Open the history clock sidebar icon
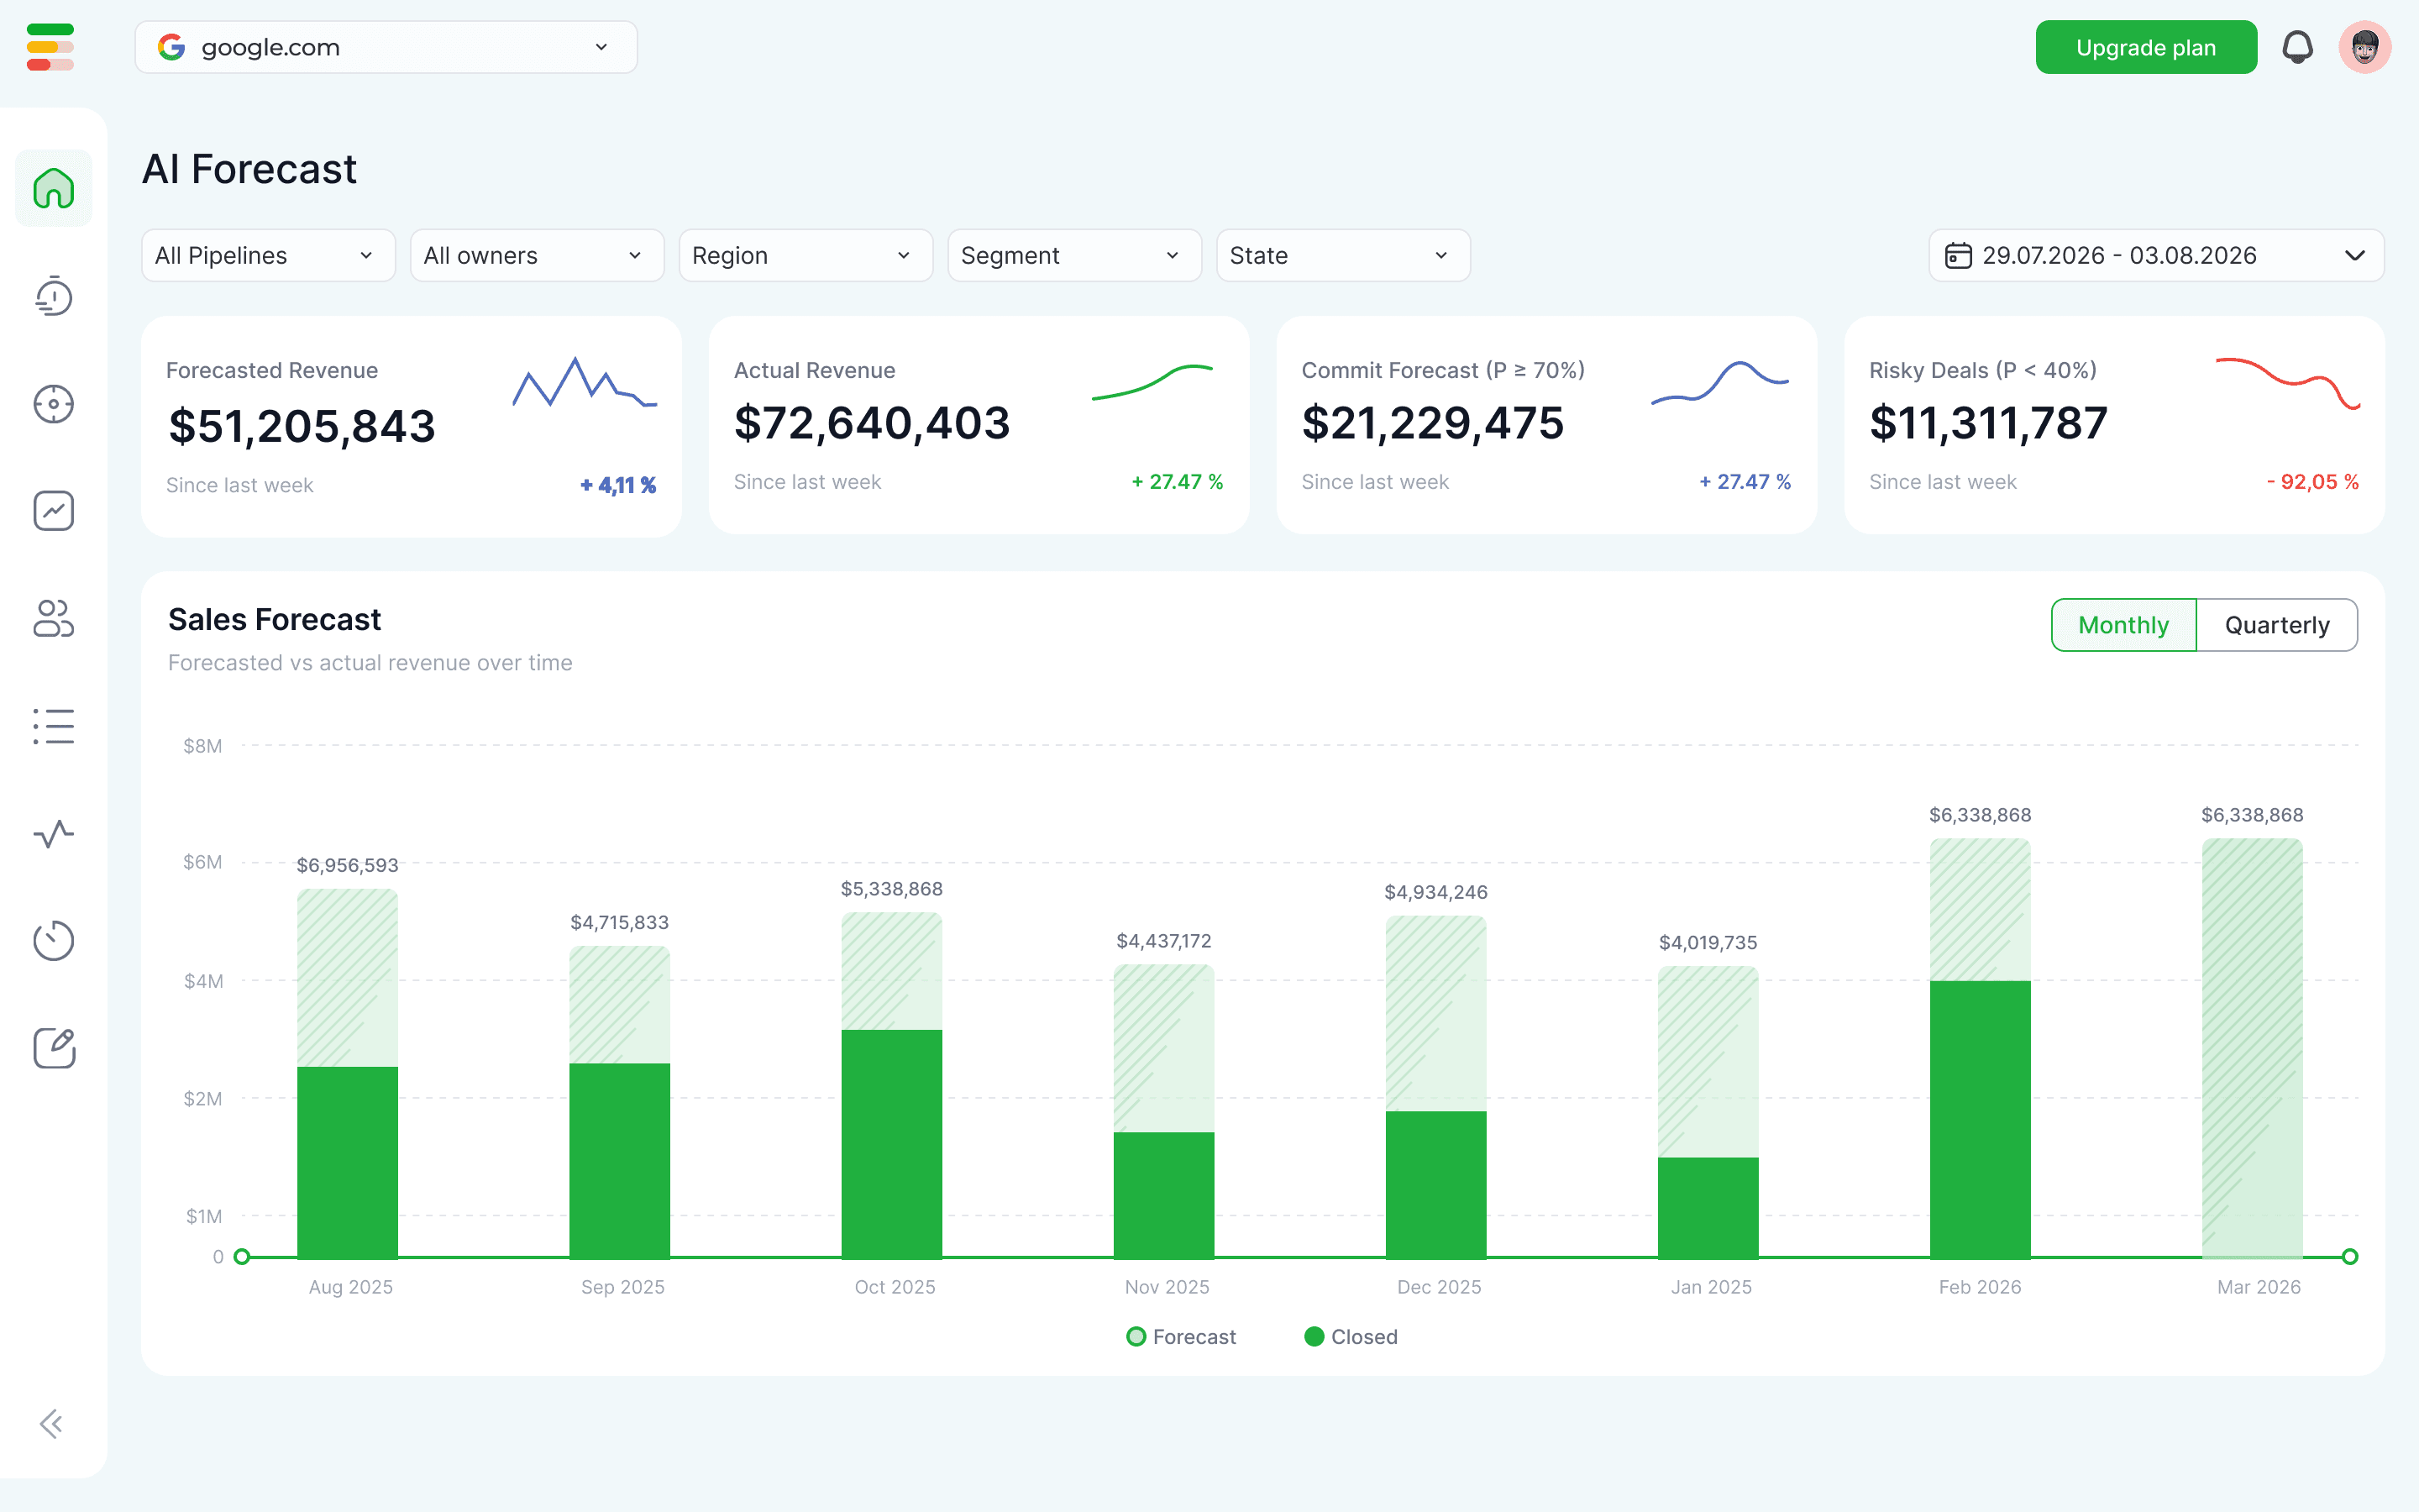The width and height of the screenshot is (2419, 1512). tap(53, 296)
